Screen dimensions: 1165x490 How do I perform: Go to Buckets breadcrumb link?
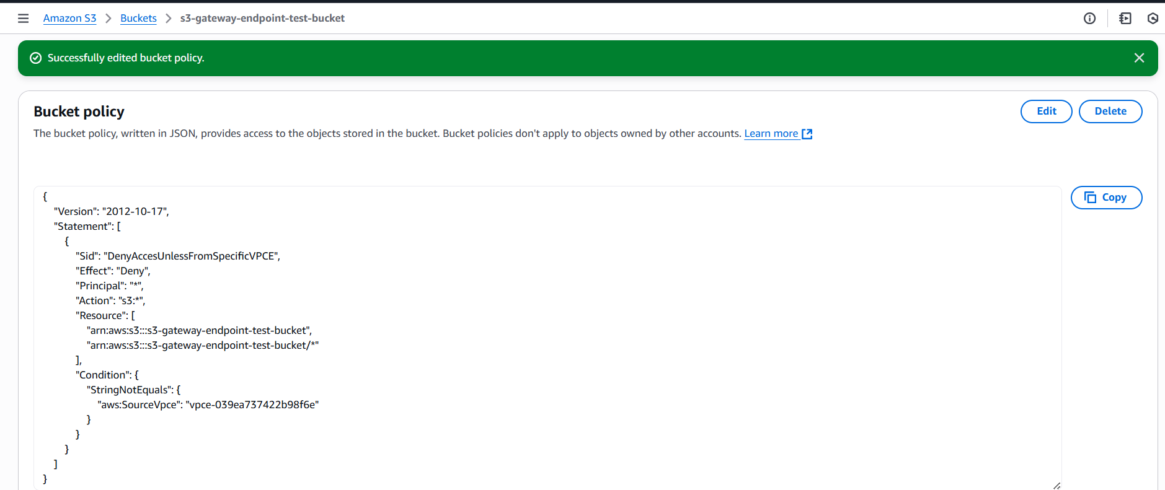click(138, 19)
